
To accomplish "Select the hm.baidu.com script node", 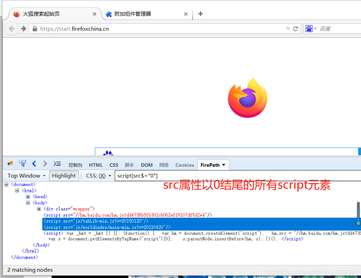I will tap(128, 215).
